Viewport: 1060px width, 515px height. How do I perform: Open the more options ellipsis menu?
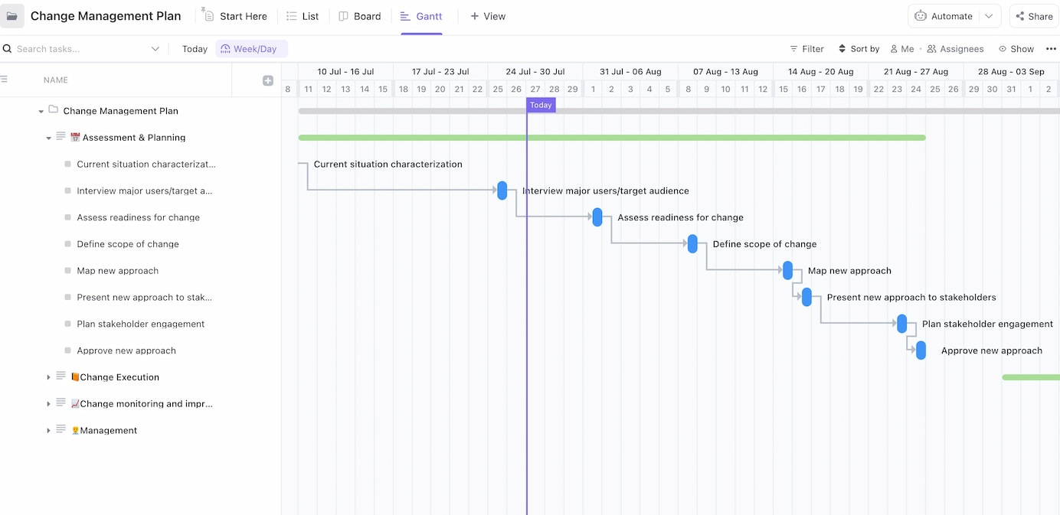click(1051, 48)
